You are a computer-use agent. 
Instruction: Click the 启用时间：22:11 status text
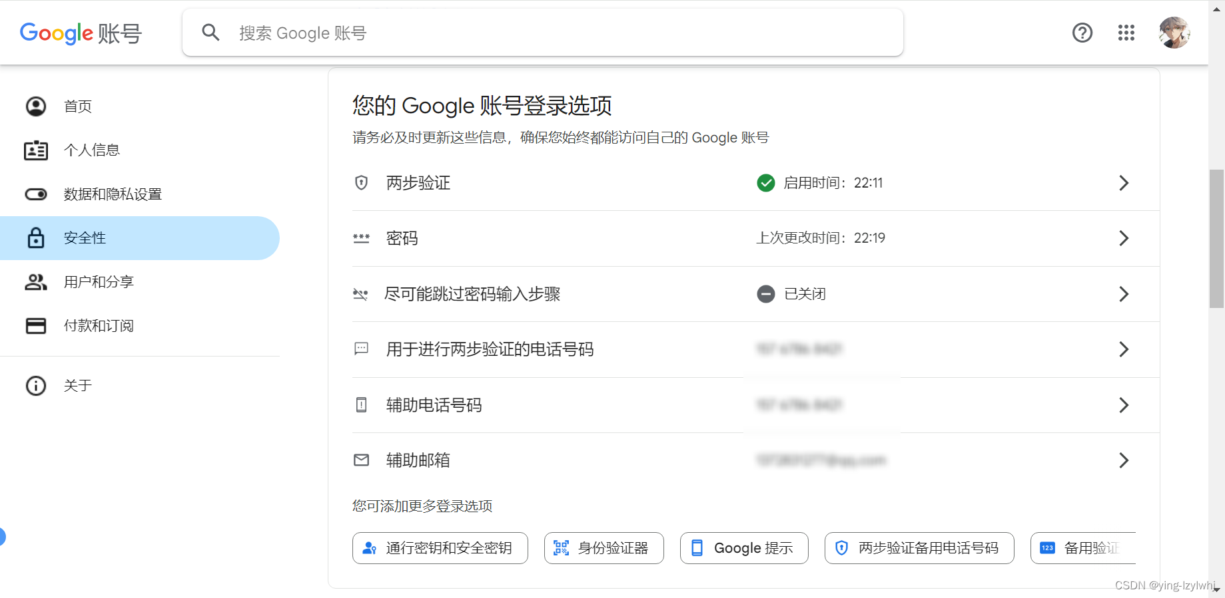[x=833, y=183]
